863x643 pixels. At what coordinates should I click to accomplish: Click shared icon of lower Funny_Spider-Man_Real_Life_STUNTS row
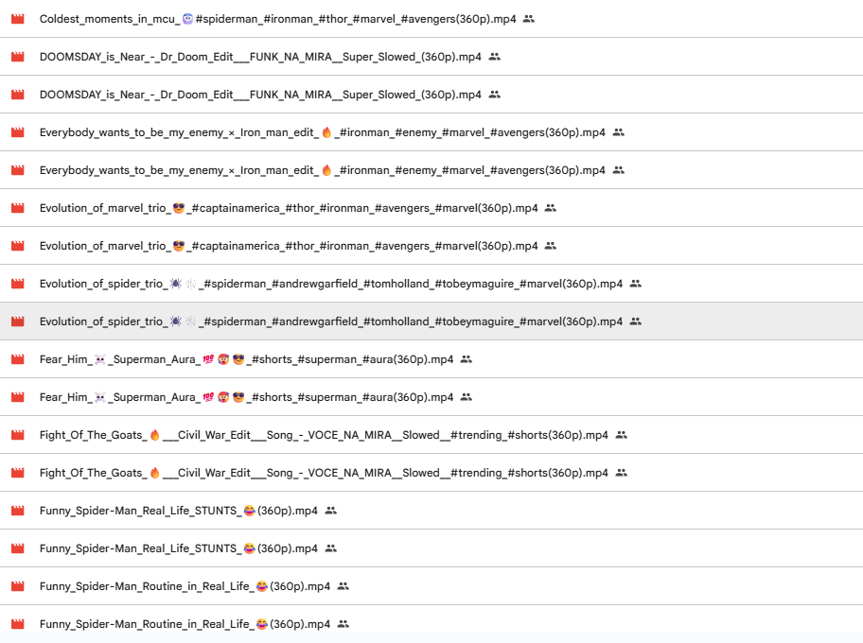pos(331,549)
